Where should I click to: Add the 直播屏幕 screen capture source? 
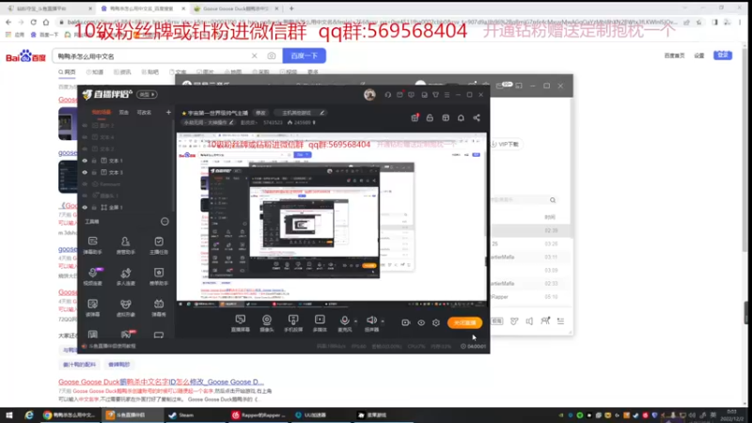point(241,322)
